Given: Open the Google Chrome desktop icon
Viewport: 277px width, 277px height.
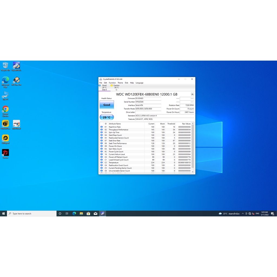Looking at the screenshot, I should (5, 109).
